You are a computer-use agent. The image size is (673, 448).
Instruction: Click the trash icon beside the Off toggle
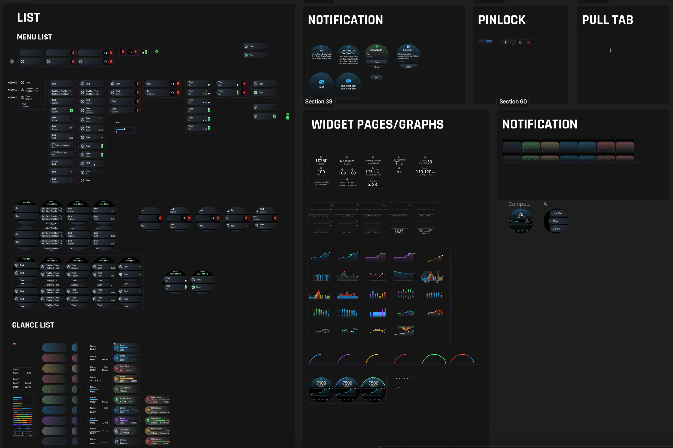click(244, 84)
